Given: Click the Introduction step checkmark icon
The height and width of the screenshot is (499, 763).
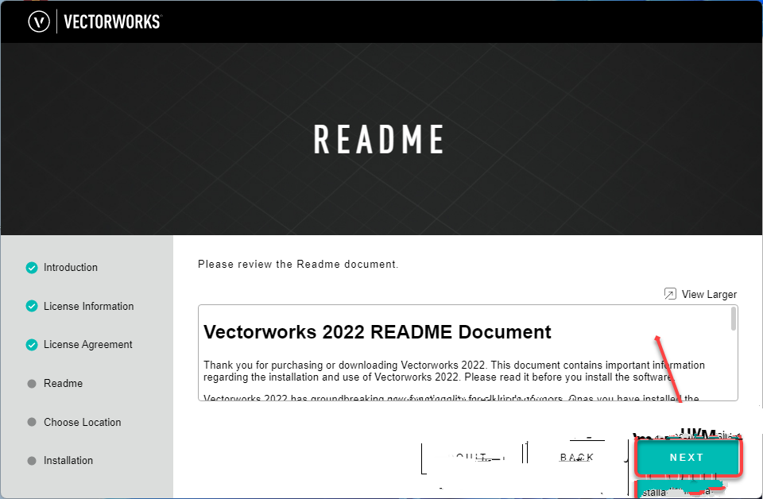Looking at the screenshot, I should (x=32, y=268).
